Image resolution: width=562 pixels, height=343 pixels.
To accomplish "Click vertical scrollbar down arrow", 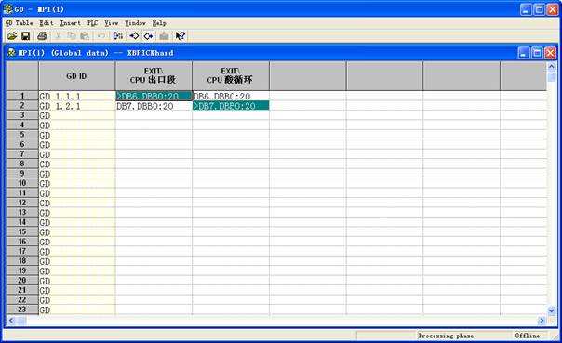I will (x=551, y=310).
